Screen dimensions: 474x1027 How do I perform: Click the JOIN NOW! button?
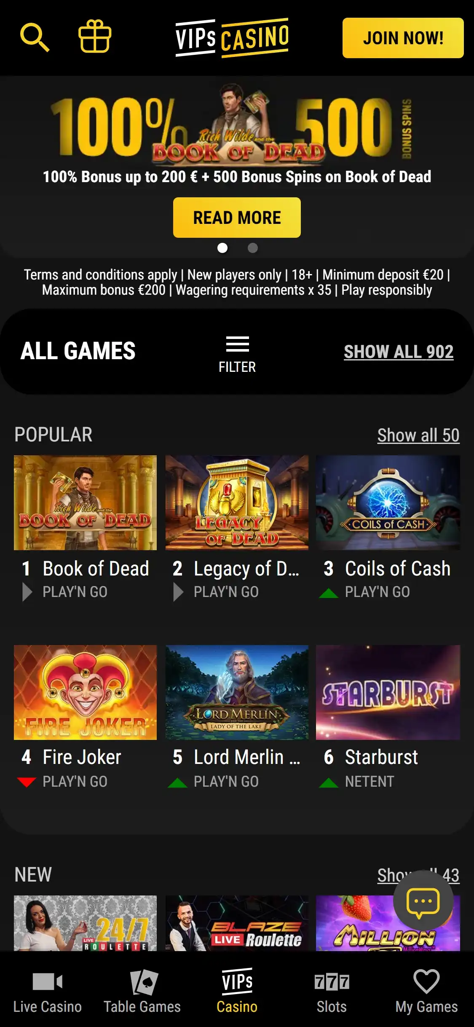tap(403, 38)
